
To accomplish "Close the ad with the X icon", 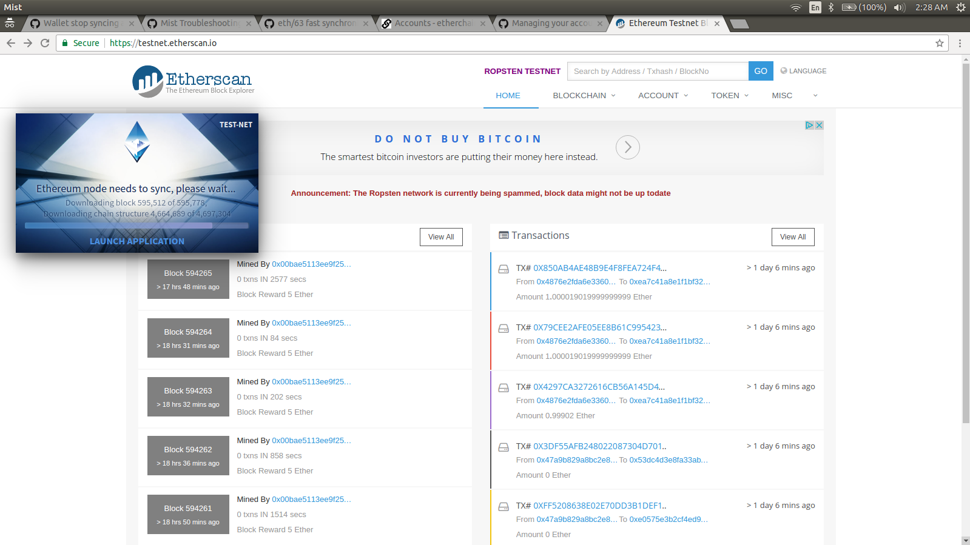I will (819, 125).
